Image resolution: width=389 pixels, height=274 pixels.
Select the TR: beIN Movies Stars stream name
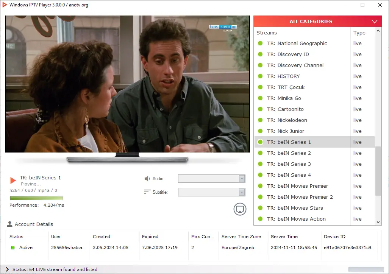coord(295,208)
